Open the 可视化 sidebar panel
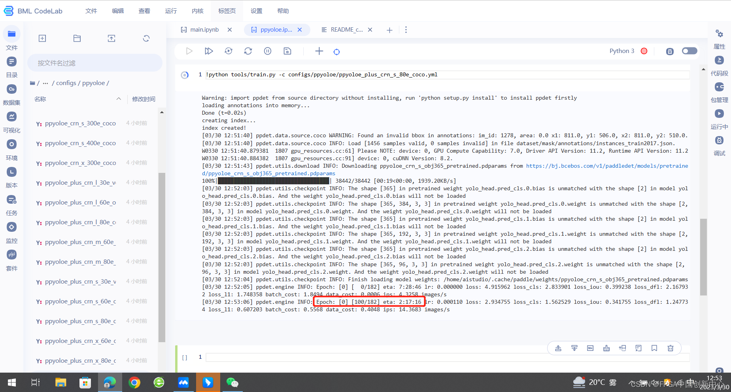 pos(12,122)
